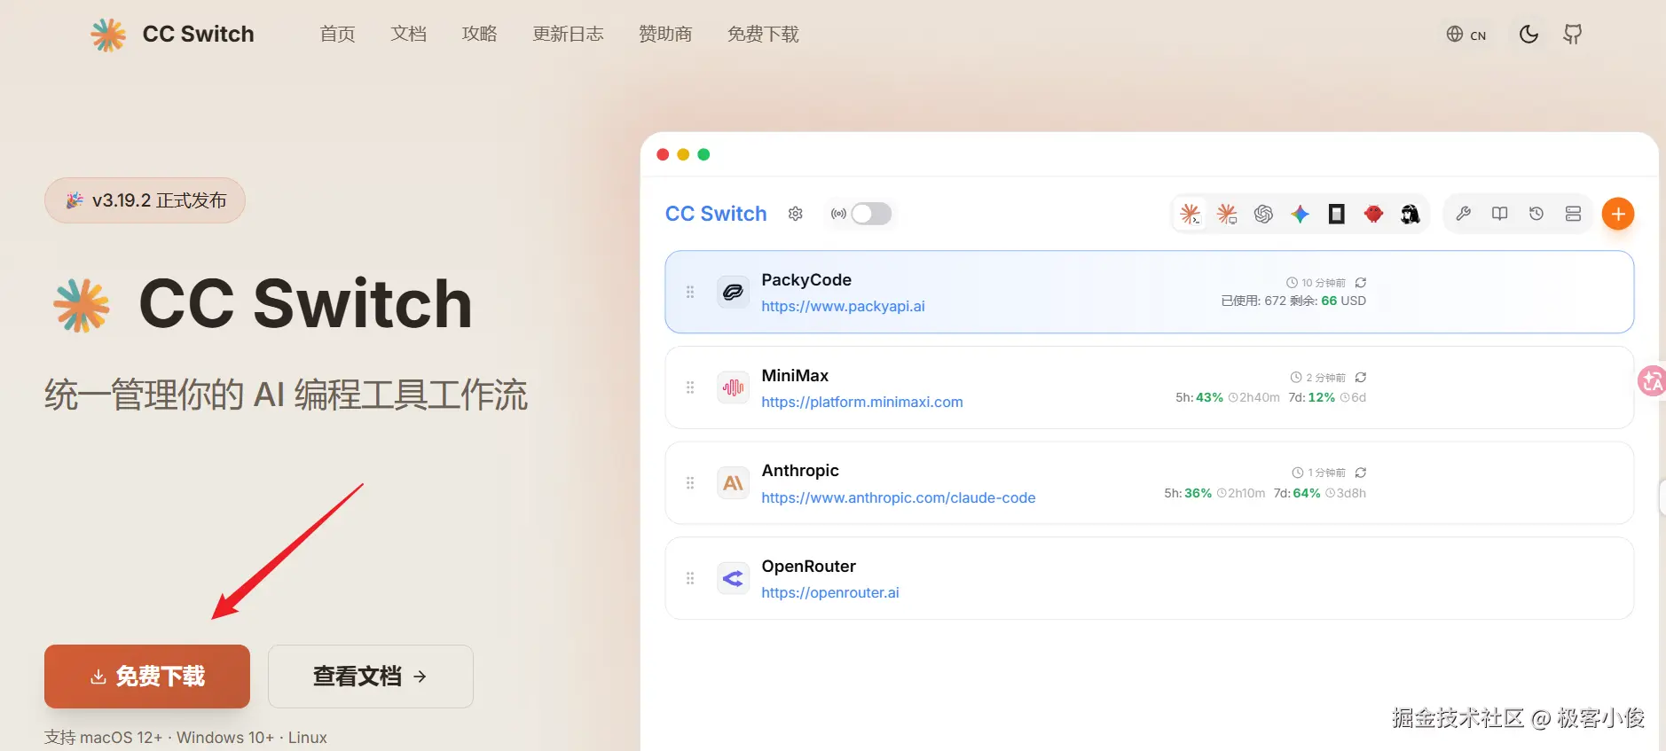Click the PackyCode row drag handle
This screenshot has width=1666, height=751.
tap(690, 292)
